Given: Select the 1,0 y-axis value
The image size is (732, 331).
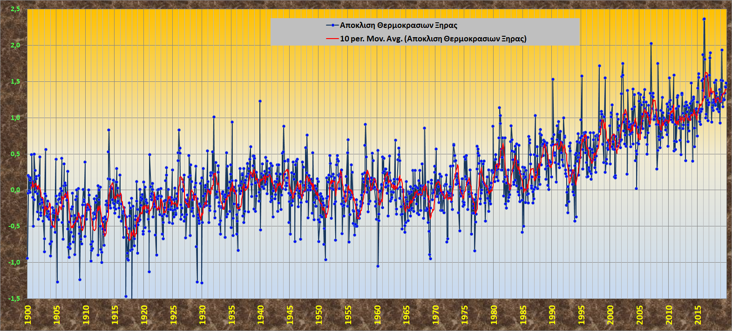Looking at the screenshot, I should (15, 118).
